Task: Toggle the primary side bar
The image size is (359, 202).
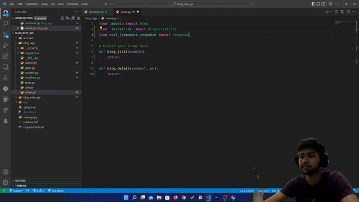Action: (314, 4)
